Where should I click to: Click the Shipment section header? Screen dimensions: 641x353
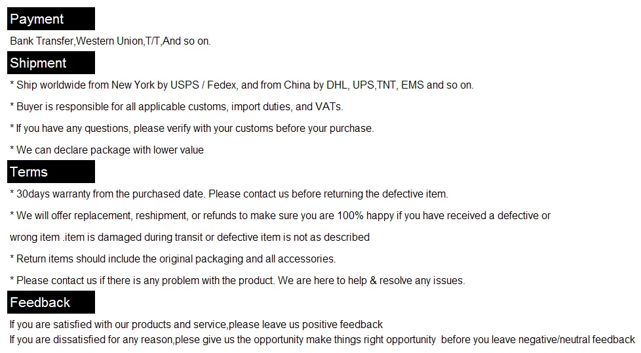50,63
